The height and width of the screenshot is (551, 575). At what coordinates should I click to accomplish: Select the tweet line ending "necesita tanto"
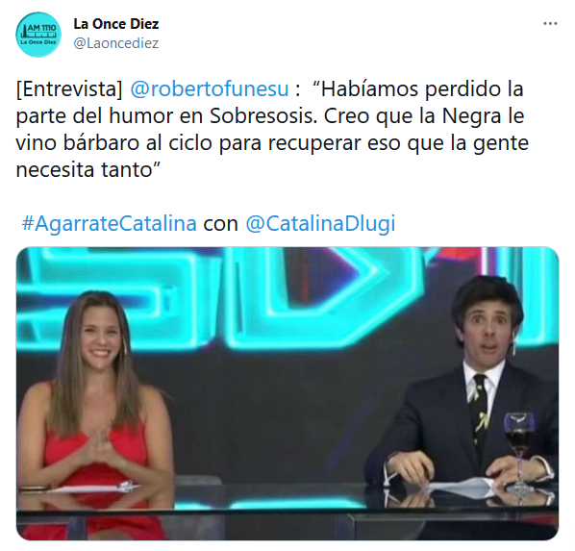[88, 170]
